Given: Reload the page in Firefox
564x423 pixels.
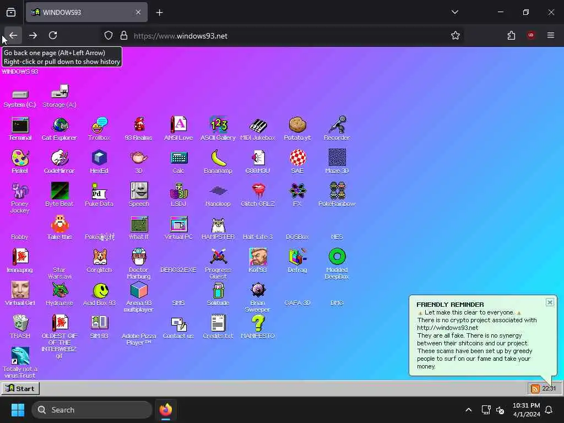Looking at the screenshot, I should click(x=53, y=35).
